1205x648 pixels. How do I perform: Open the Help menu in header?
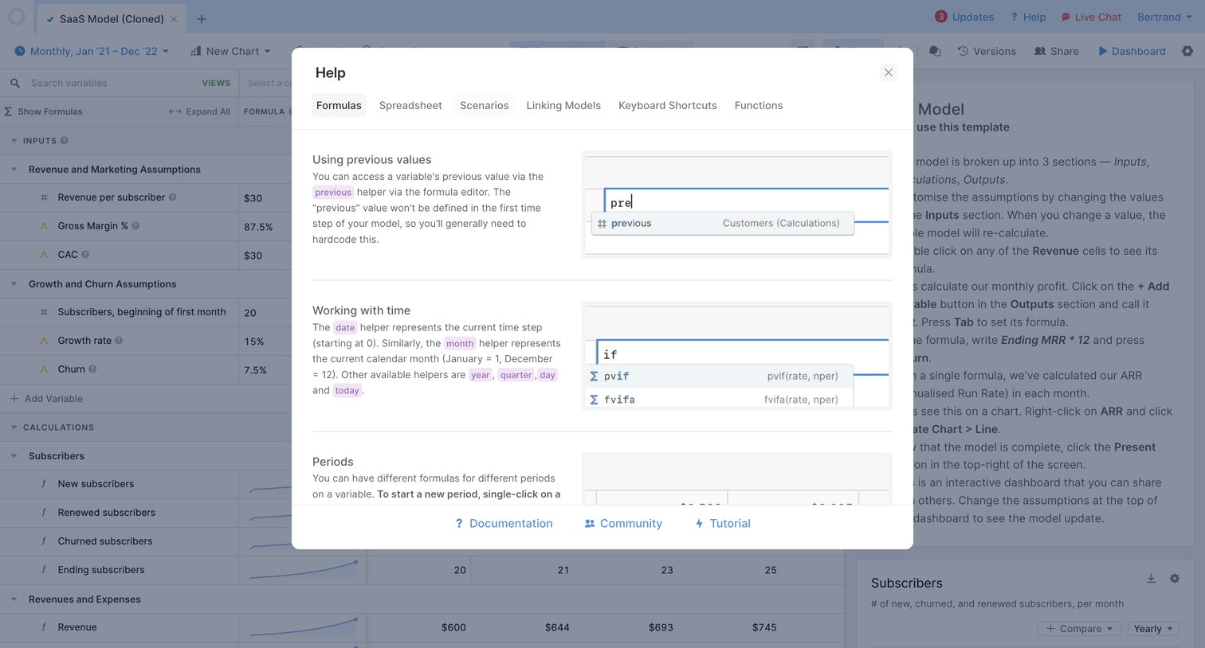click(1028, 17)
